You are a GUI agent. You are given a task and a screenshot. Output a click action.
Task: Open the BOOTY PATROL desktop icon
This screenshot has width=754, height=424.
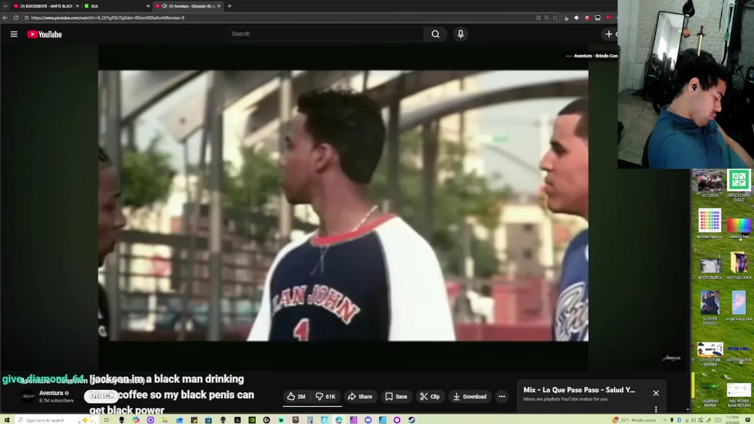coord(710,269)
